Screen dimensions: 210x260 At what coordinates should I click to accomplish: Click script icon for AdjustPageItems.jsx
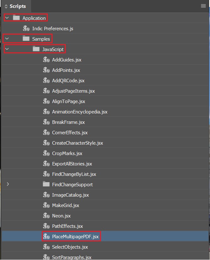point(46,91)
